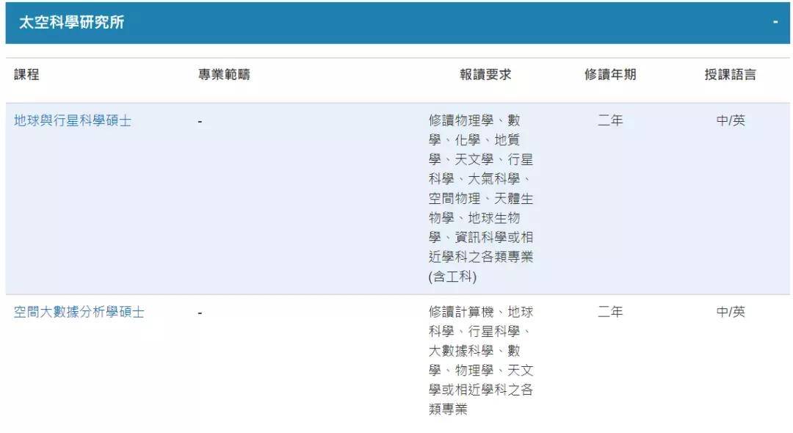
Task: Select 中/英 language in 空間大數據分析學碩士 row
Action: coord(731,313)
